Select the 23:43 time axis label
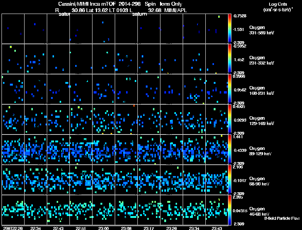 217,228
